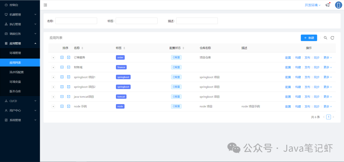Expand 用户中心 sidebar menu
The image size is (344, 162).
[20, 110]
